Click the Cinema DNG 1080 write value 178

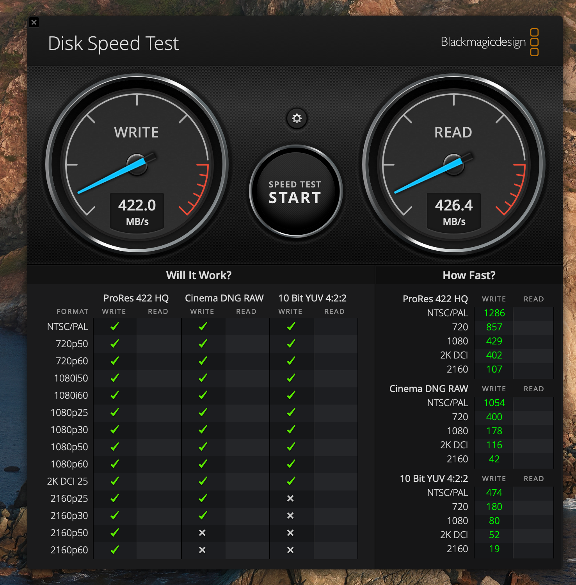(x=494, y=431)
